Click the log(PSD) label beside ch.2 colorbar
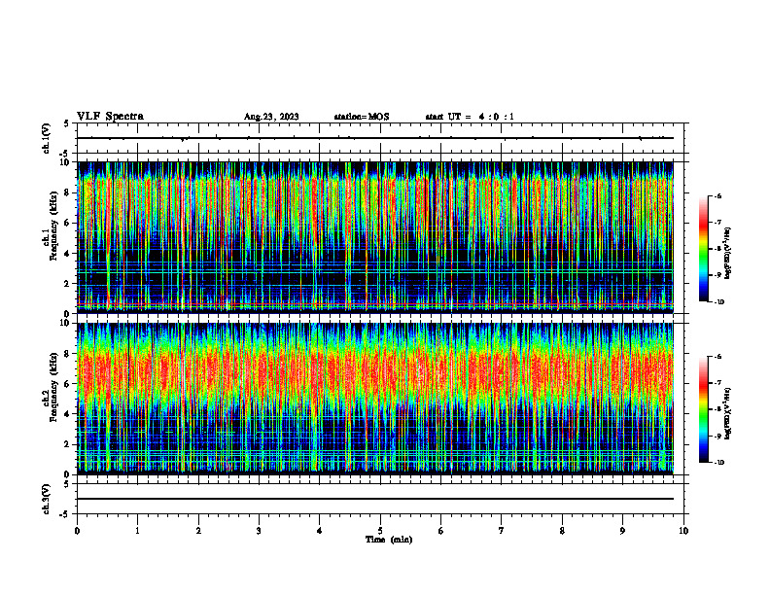 (x=728, y=413)
